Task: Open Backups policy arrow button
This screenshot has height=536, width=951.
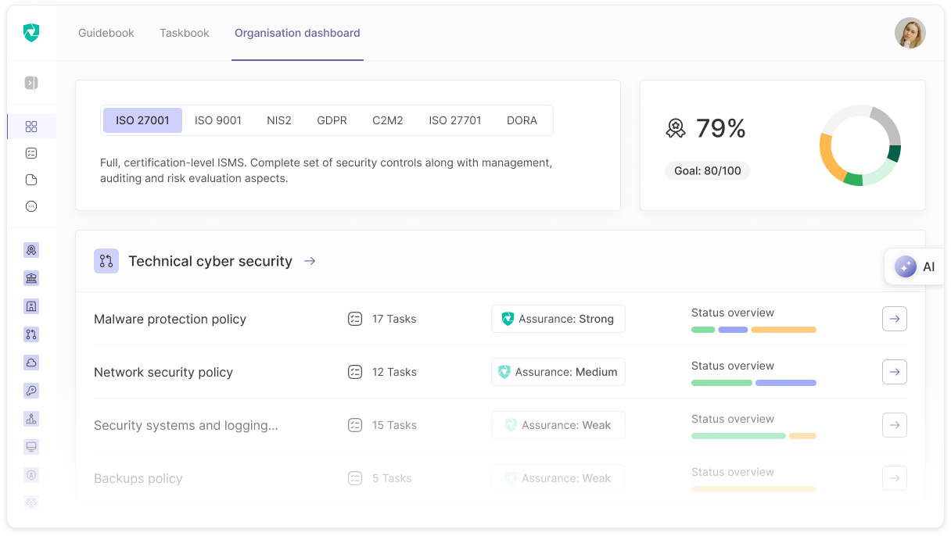Action: pos(895,478)
